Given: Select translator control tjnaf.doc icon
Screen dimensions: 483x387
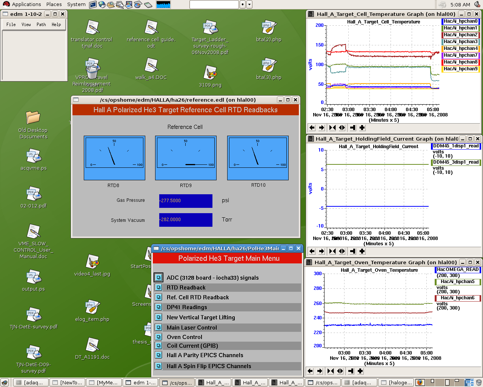Looking at the screenshot, I should [x=92, y=34].
